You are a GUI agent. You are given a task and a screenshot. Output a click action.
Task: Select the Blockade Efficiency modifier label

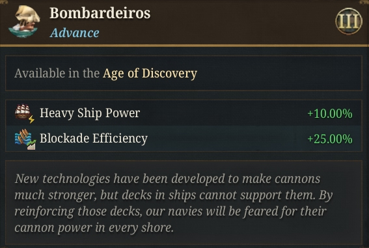click(94, 139)
